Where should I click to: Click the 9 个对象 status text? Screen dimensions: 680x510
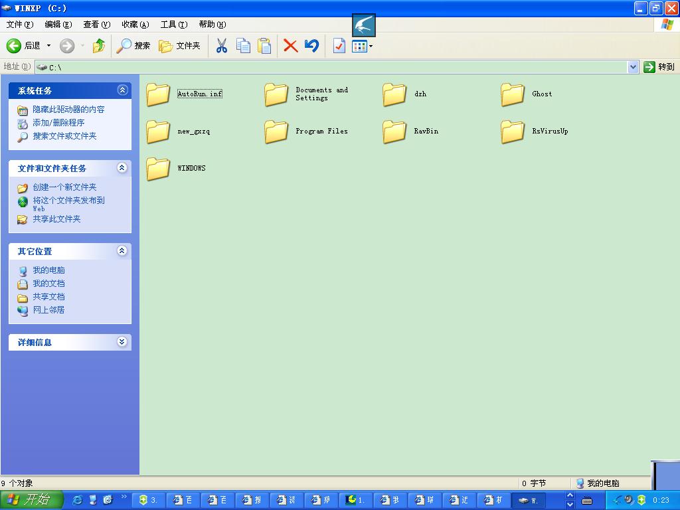(x=17, y=483)
